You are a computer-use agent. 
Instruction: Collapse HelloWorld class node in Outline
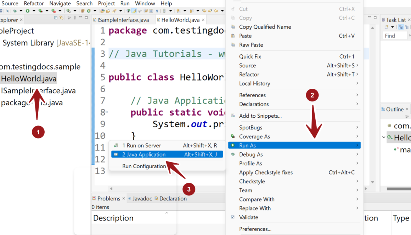[x=384, y=137]
